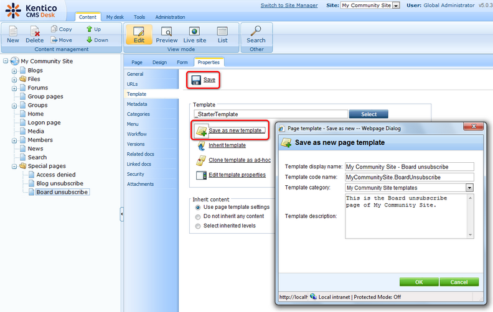
Task: Click the Save floppy disk icon
Action: pyautogui.click(x=196, y=80)
